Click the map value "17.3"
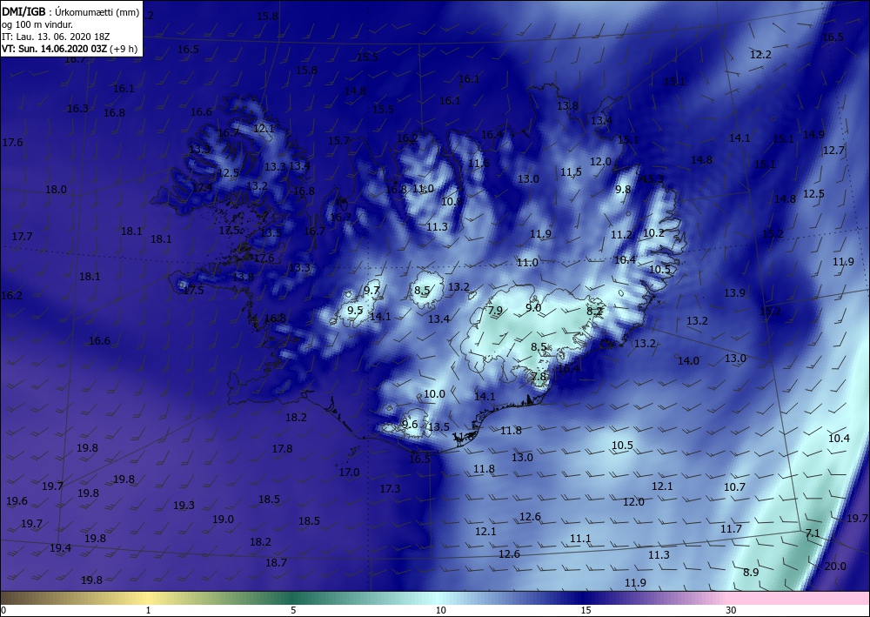870x617 pixels. coord(390,488)
